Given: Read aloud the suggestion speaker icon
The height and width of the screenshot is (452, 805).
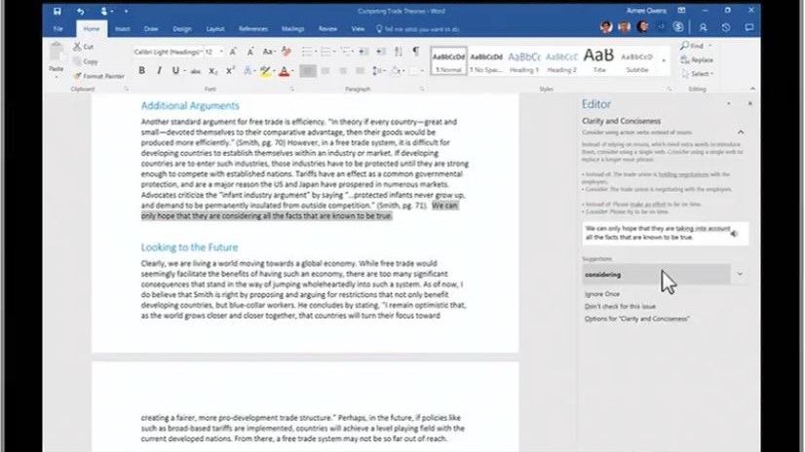Looking at the screenshot, I should point(735,234).
